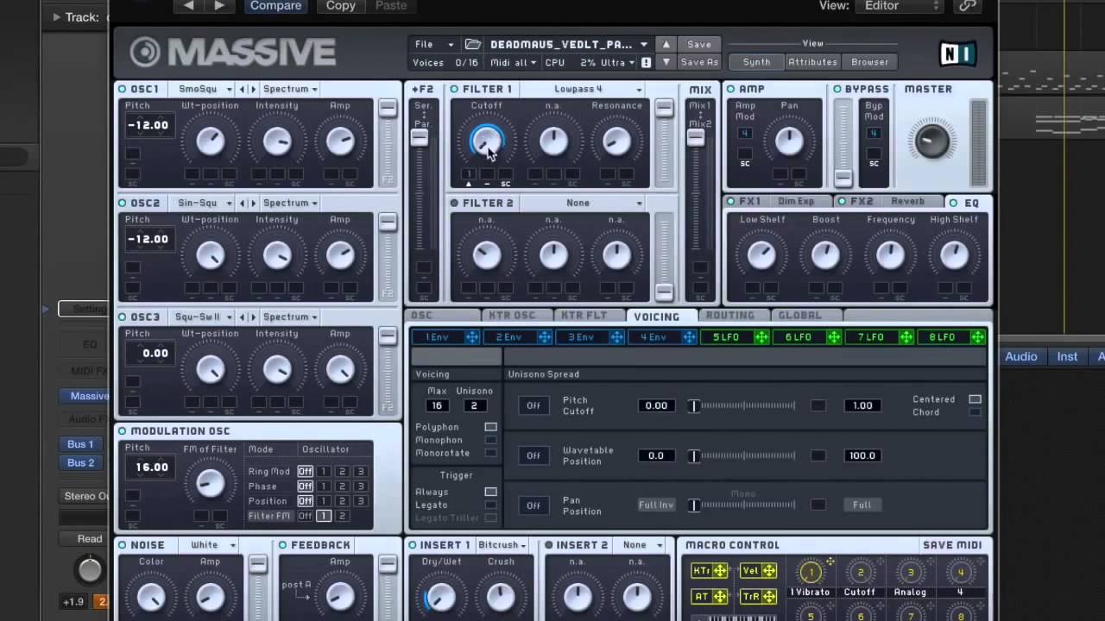Image resolution: width=1105 pixels, height=621 pixels.
Task: Click the CPU warning exclamation icon
Action: (646, 62)
